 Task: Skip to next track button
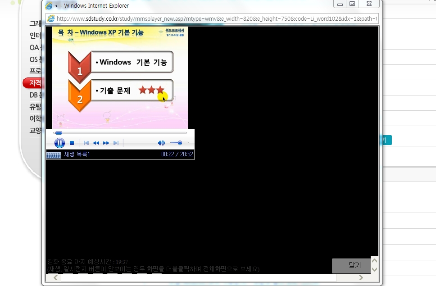coord(116,143)
